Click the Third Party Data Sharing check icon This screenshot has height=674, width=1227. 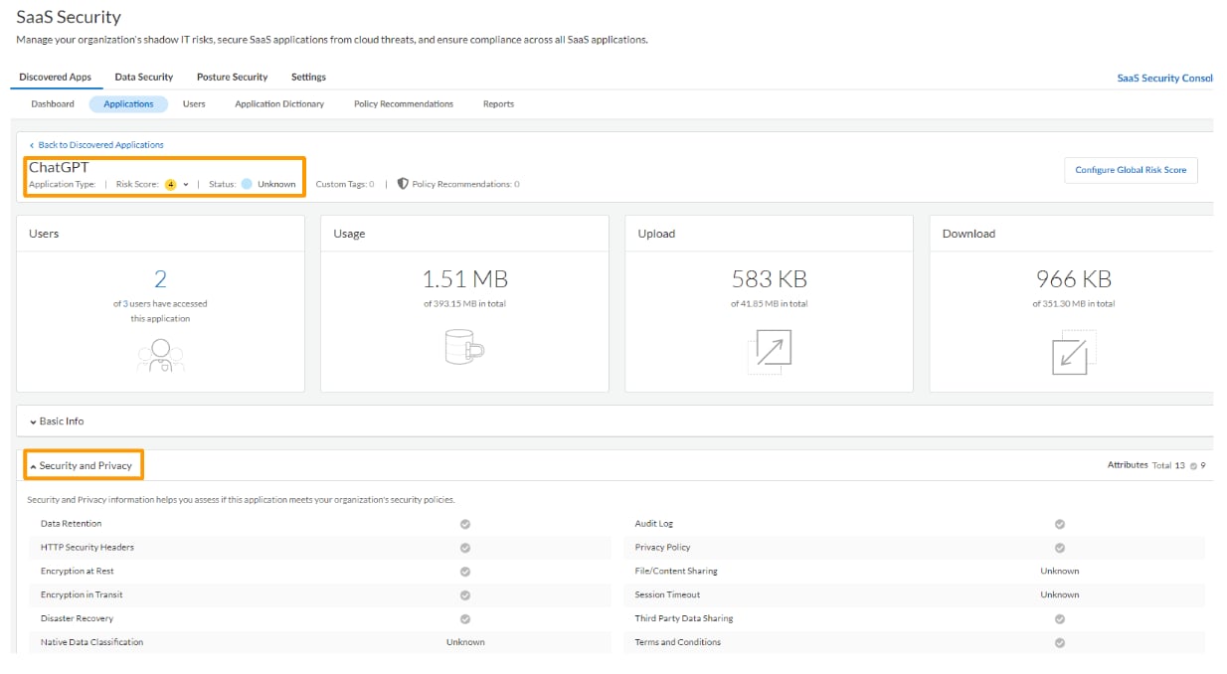[1060, 619]
